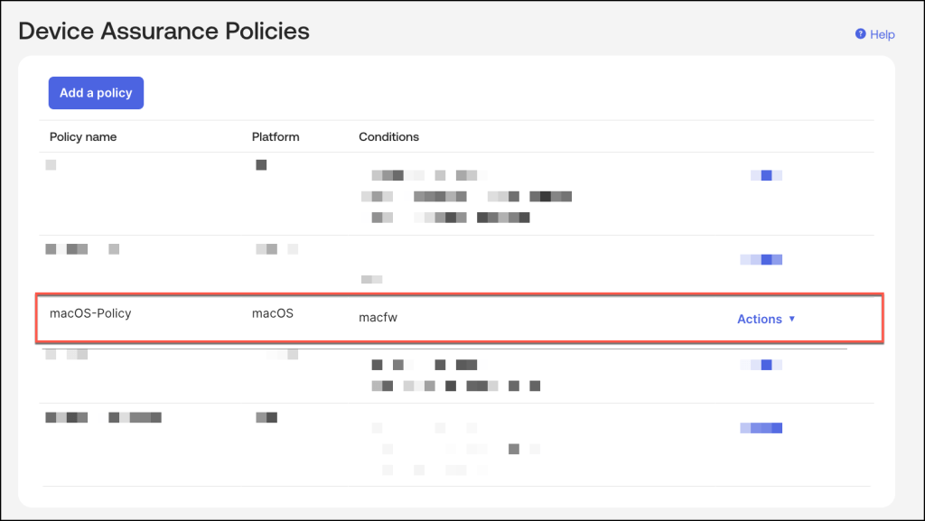This screenshot has width=925, height=521.
Task: Select the blurred policy name in last row
Action: click(x=103, y=417)
